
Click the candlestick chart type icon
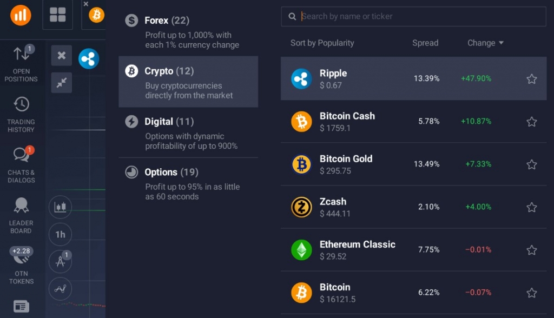pos(60,207)
